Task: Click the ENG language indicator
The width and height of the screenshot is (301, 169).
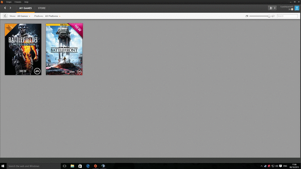Action: 285,166
